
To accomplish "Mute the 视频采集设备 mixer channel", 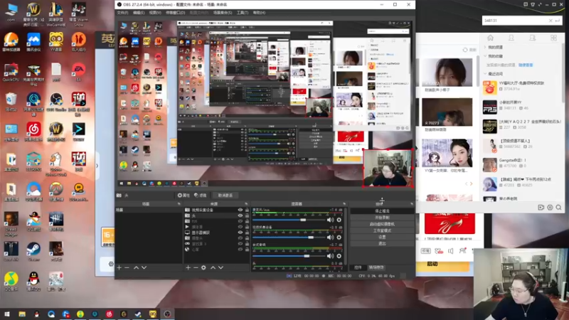I will point(330,238).
